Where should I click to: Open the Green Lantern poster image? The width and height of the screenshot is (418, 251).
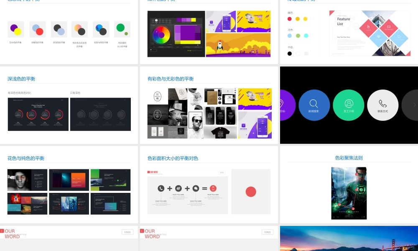pos(349,193)
